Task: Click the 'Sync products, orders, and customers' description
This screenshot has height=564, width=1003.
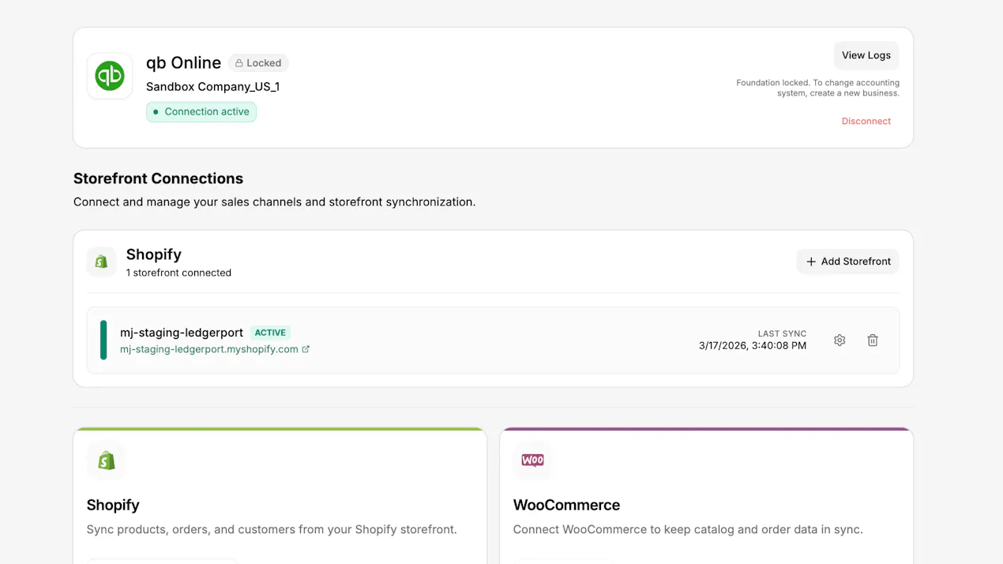Action: pyautogui.click(x=272, y=529)
